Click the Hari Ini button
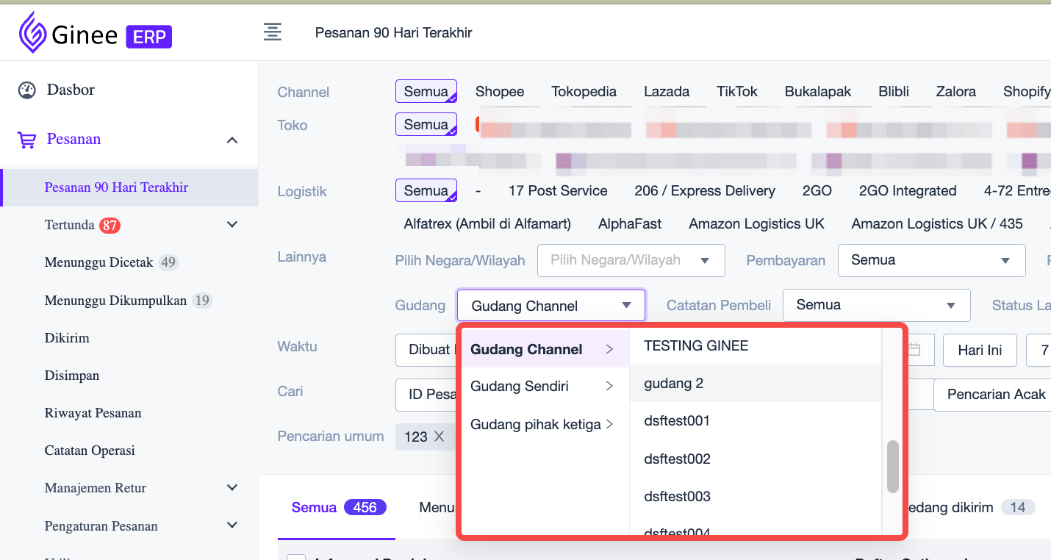The height and width of the screenshot is (560, 1051). coord(980,351)
